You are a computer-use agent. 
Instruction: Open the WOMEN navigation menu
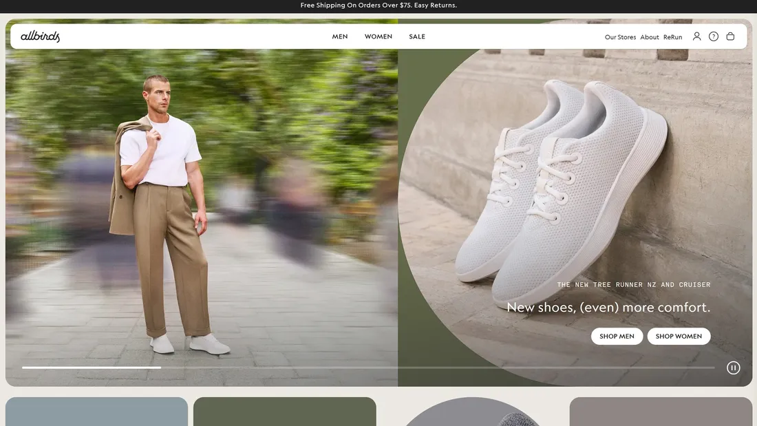pyautogui.click(x=378, y=36)
